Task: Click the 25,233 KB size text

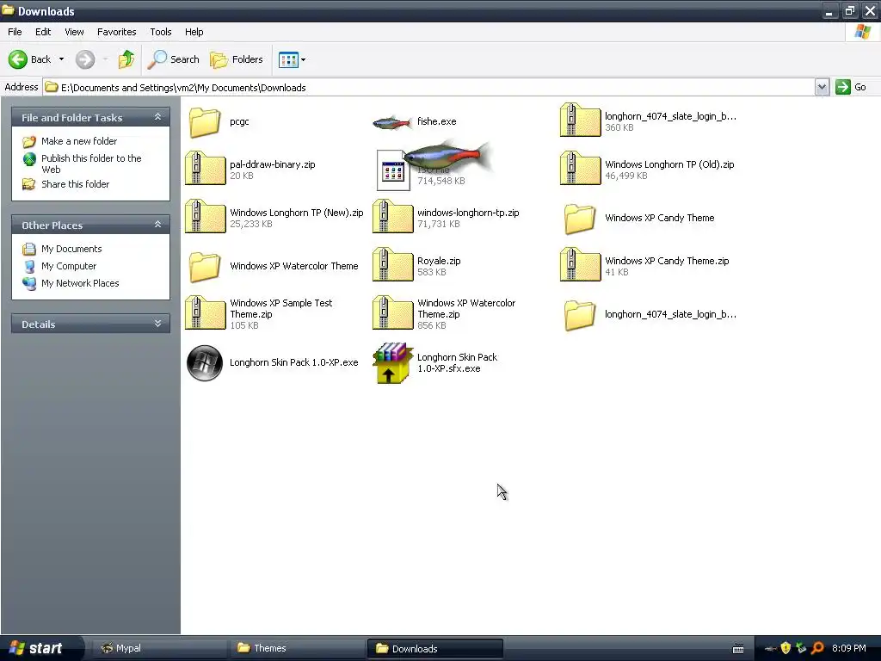Action: tap(250, 224)
